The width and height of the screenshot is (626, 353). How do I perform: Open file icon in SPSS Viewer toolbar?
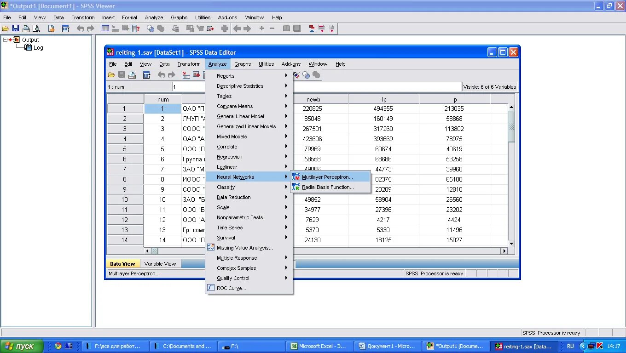(6, 28)
